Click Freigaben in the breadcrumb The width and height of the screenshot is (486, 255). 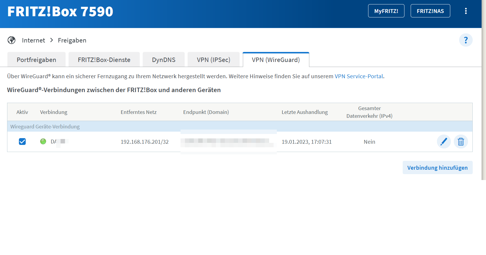coord(72,40)
